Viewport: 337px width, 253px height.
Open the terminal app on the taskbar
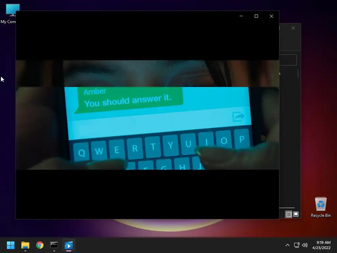(x=54, y=245)
